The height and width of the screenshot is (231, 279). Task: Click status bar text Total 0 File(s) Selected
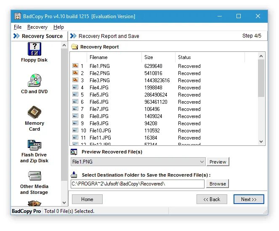(x=69, y=211)
